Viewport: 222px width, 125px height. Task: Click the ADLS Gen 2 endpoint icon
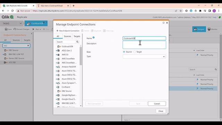58,51
